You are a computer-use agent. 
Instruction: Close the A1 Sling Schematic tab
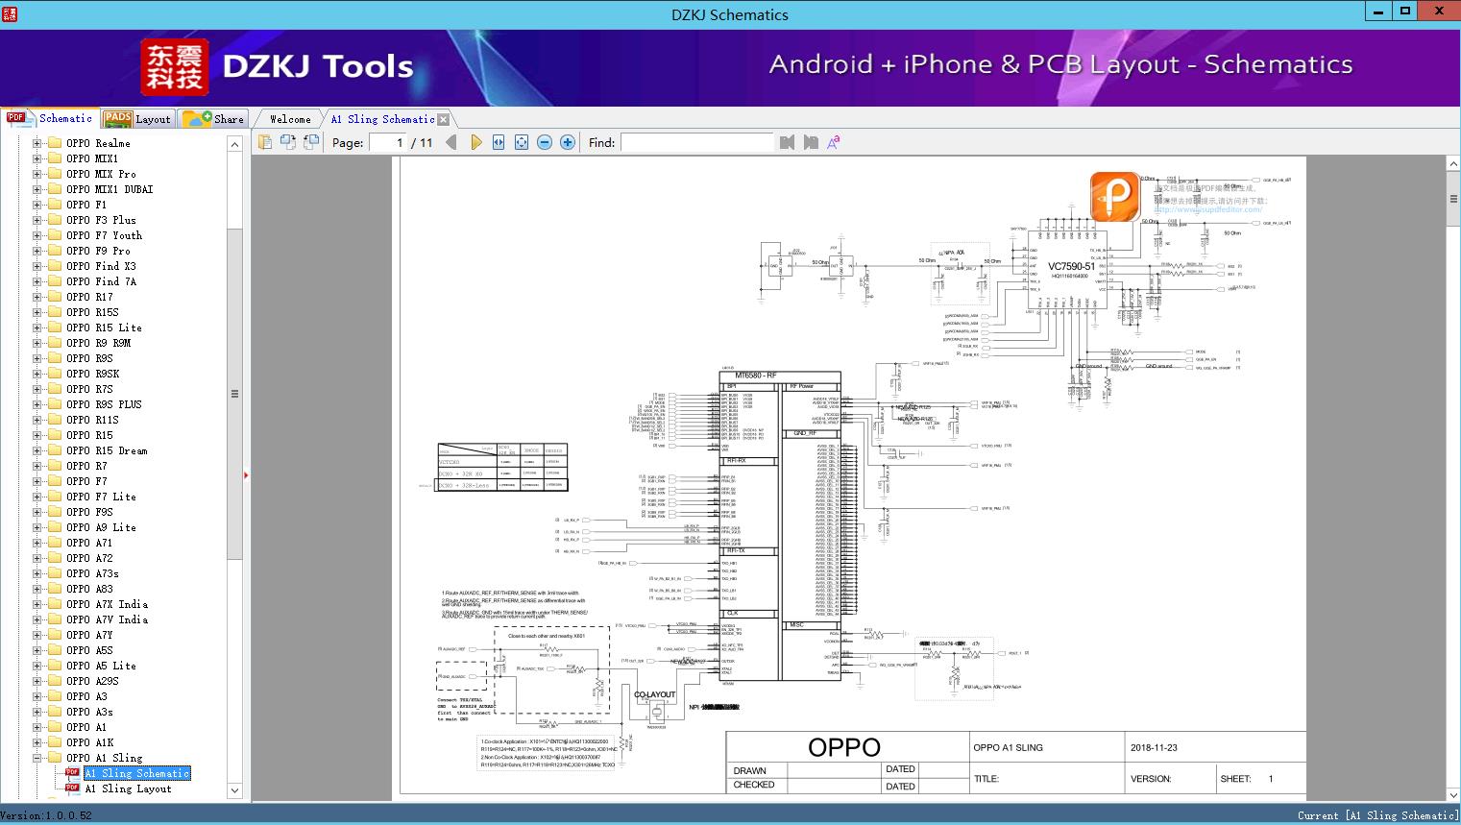coord(443,120)
